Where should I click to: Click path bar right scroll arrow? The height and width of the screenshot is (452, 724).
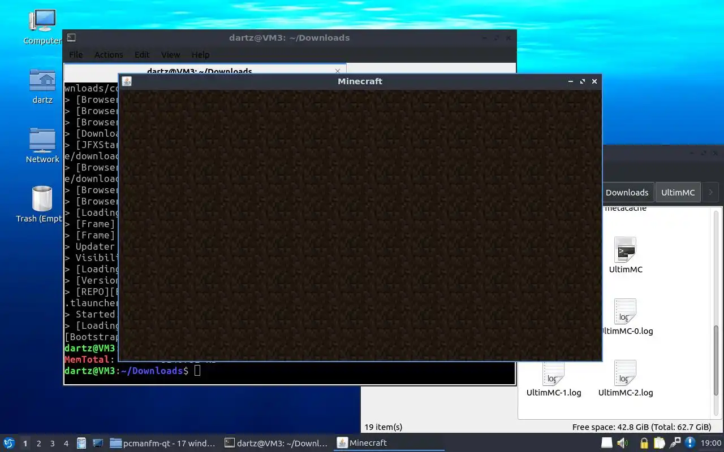(710, 192)
